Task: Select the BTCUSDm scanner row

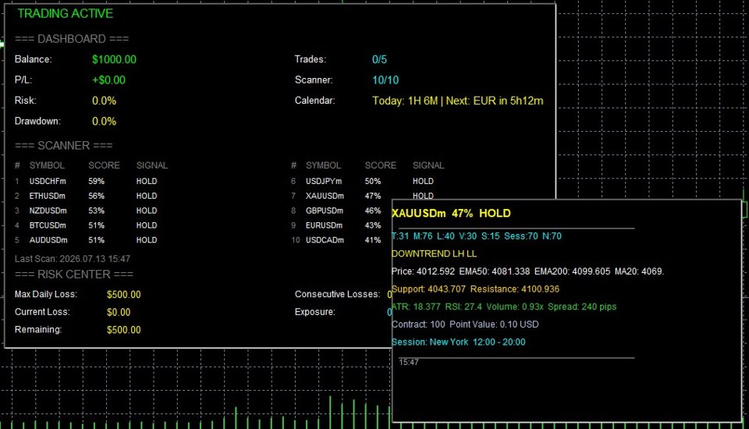Action: (86, 225)
